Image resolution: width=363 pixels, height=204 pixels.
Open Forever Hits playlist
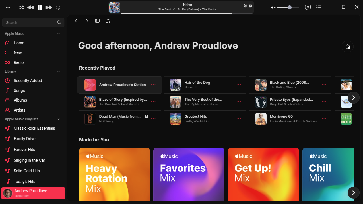click(33, 150)
